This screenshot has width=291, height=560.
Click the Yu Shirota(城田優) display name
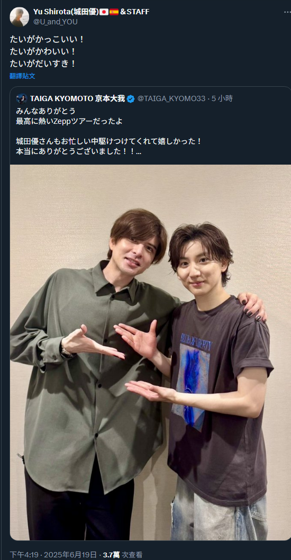click(66, 12)
